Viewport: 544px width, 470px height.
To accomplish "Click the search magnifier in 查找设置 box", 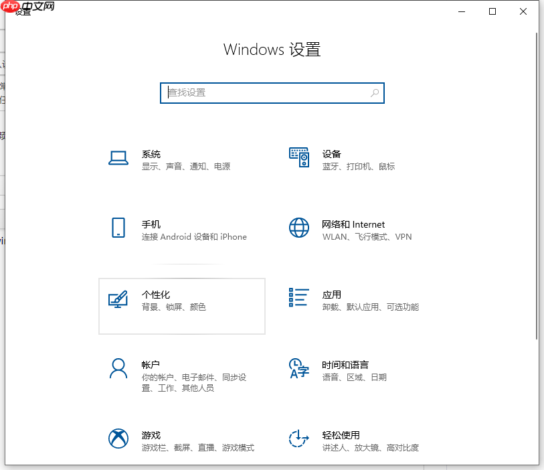I will point(374,93).
